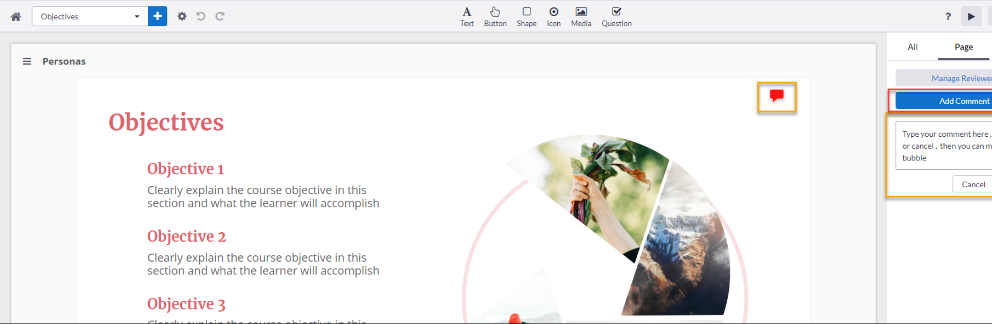This screenshot has width=992, height=324.
Task: Insert Media element
Action: click(581, 17)
